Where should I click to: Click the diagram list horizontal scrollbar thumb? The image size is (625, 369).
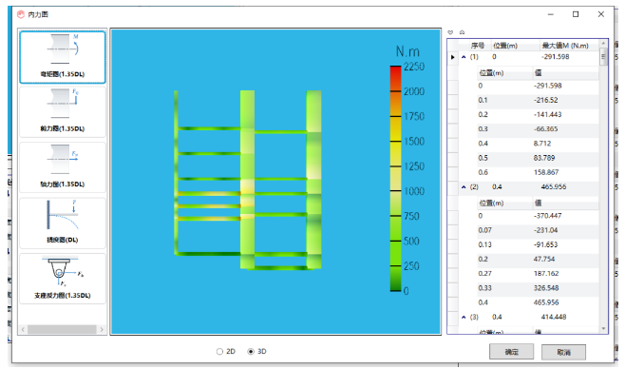tap(62, 329)
